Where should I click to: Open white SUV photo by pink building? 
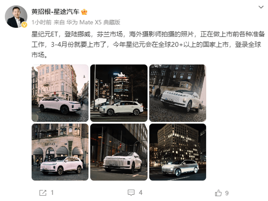point(60,93)
